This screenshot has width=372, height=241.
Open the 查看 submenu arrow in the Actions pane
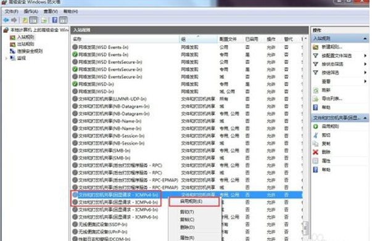(x=365, y=81)
